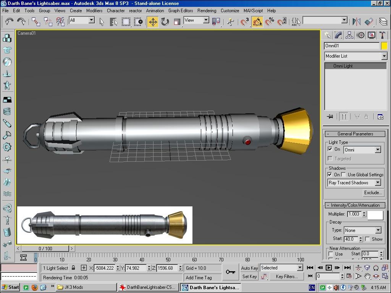This screenshot has height=293, width=391.
Task: Open the Hierarchy panel tab icon
Action: click(x=349, y=35)
